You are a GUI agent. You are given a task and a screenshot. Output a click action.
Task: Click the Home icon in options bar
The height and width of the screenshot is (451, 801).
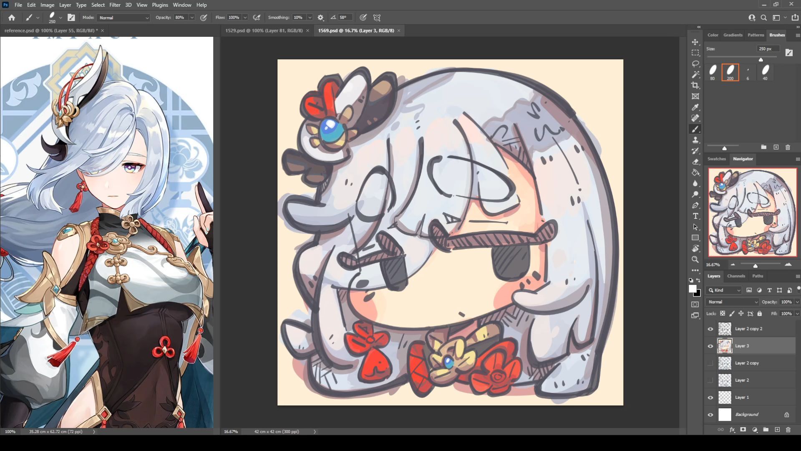pos(12,18)
